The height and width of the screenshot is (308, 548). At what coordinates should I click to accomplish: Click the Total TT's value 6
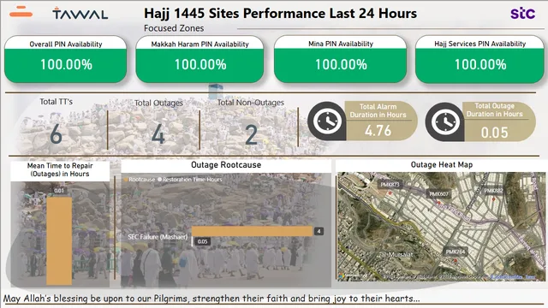click(x=56, y=134)
